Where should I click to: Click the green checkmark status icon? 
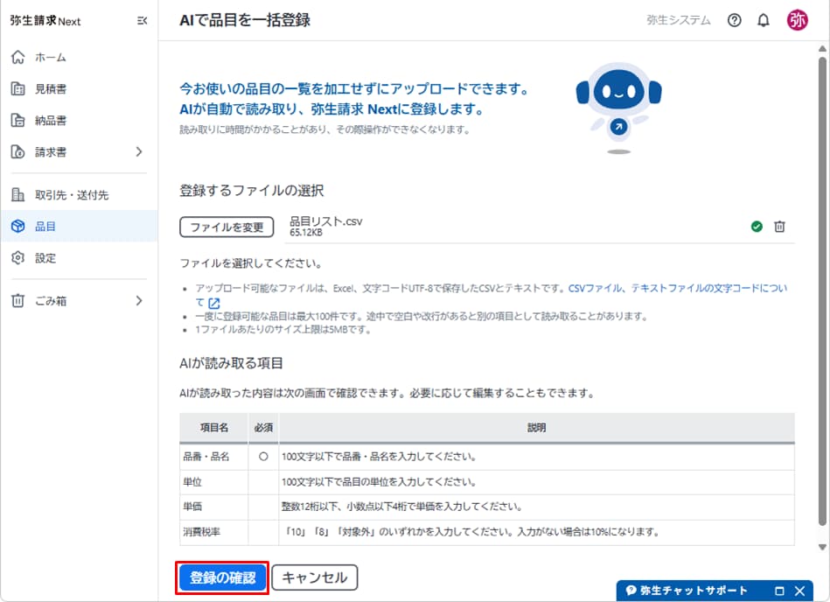(x=757, y=227)
